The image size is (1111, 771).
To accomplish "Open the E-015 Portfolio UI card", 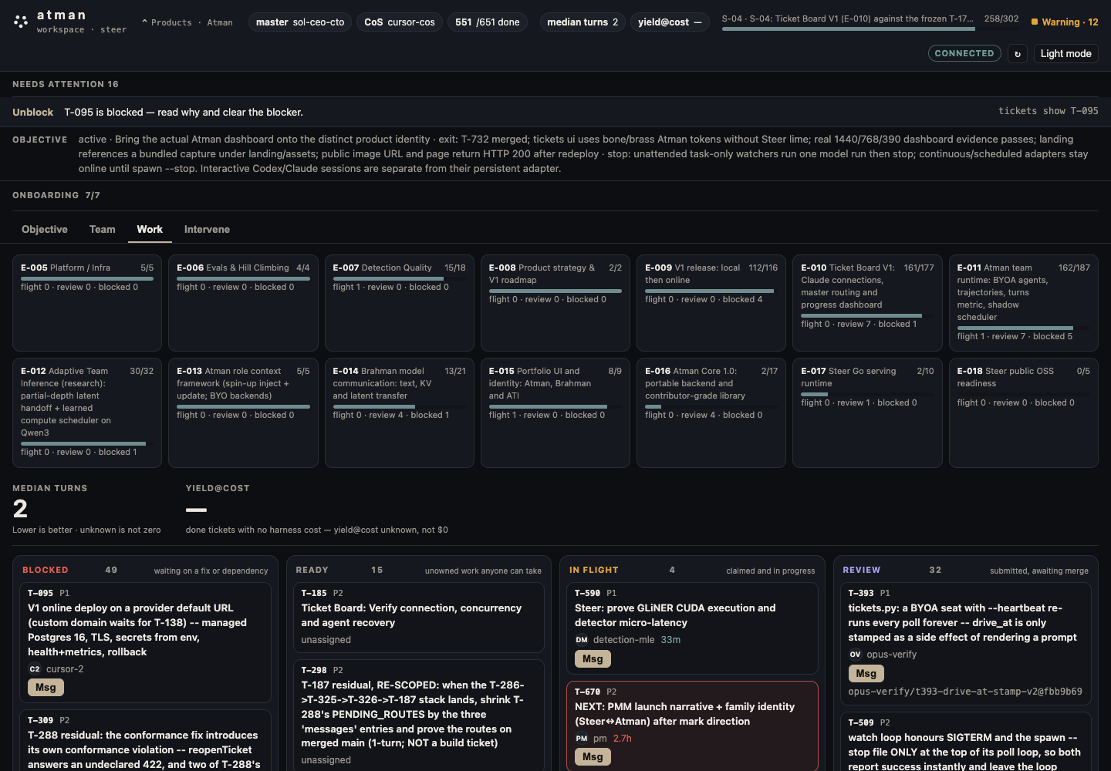I will tap(555, 413).
